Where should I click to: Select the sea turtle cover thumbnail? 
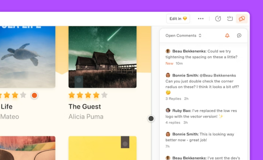coord(28,57)
